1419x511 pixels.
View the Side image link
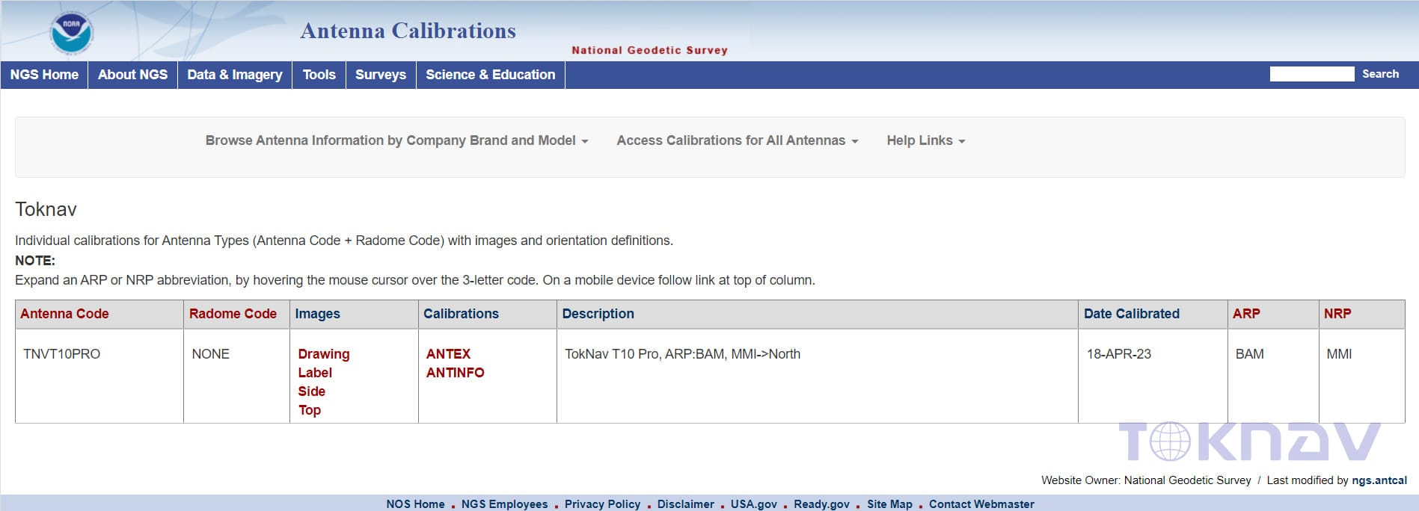point(311,391)
